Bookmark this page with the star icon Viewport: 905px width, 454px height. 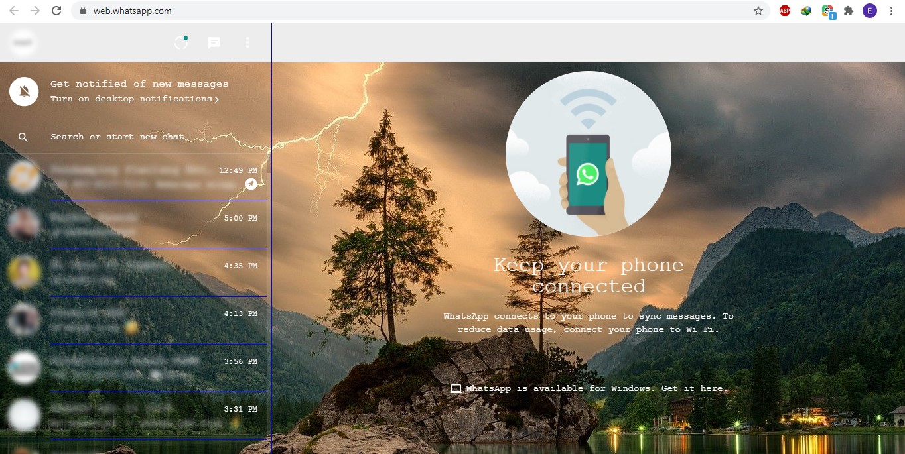tap(758, 11)
